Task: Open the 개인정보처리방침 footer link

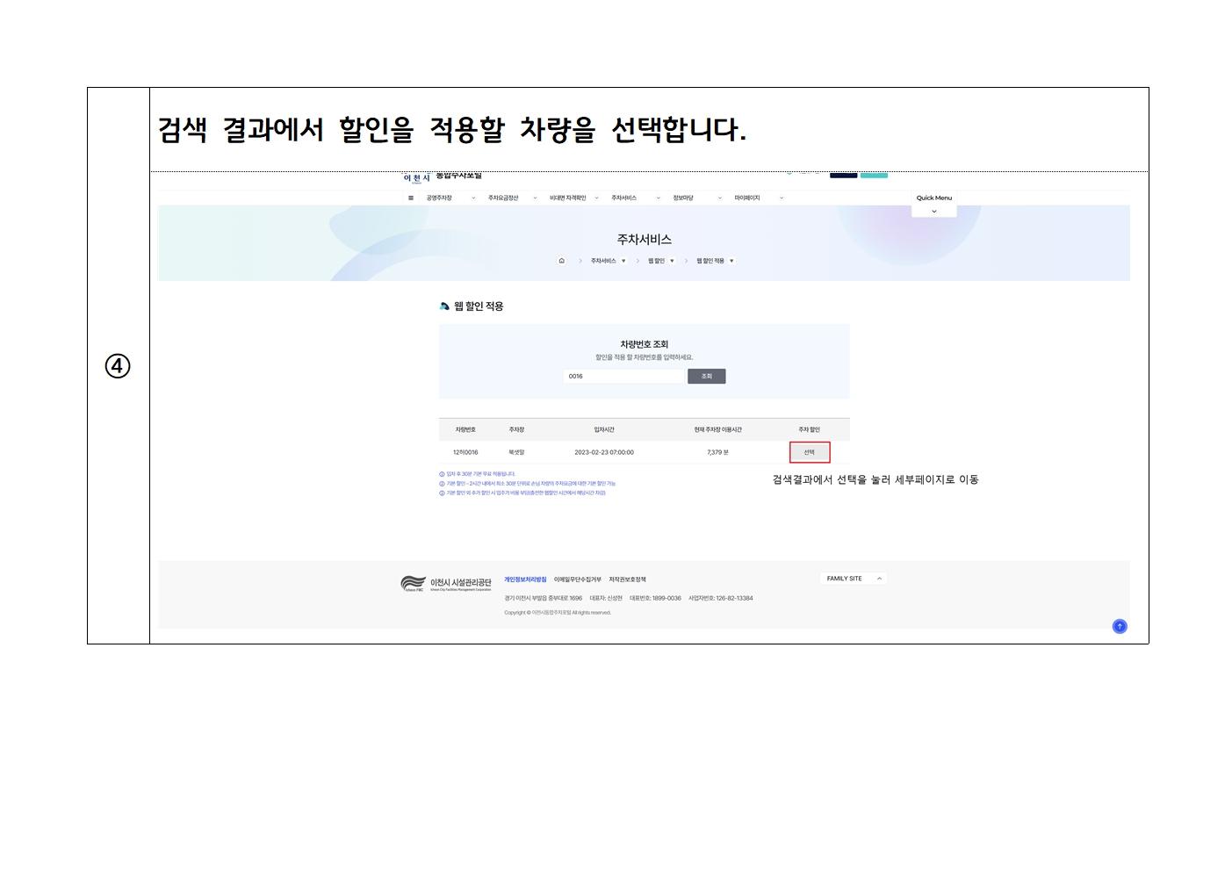Action: point(525,579)
